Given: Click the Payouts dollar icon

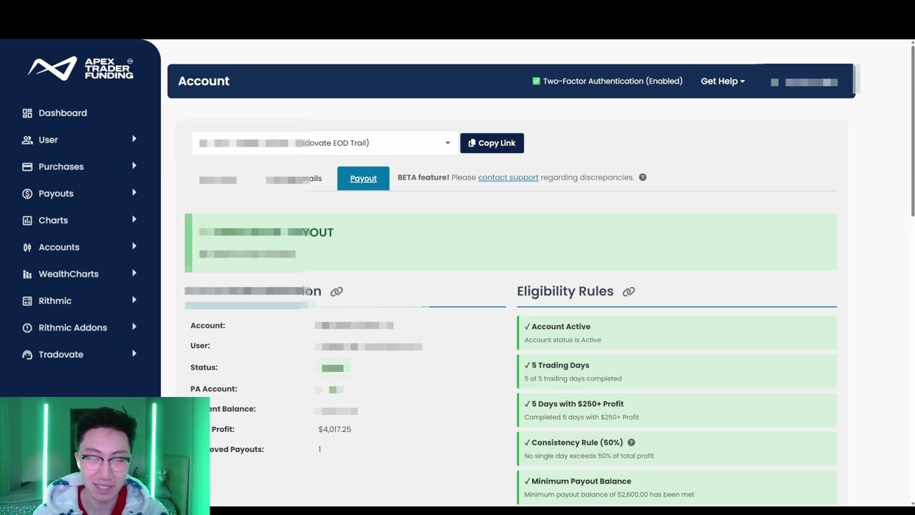Looking at the screenshot, I should (x=27, y=194).
